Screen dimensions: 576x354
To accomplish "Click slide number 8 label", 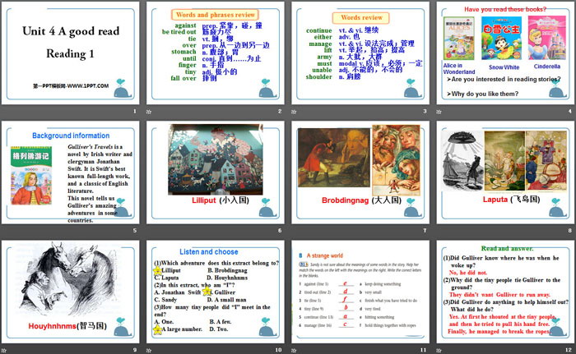I will point(569,230).
